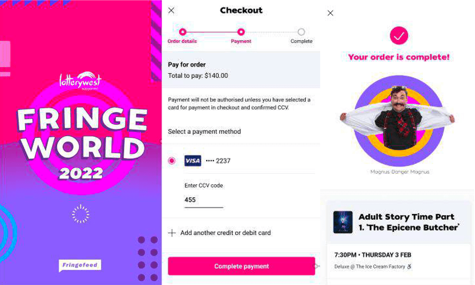Viewport: 475px width, 285px height.
Task: Click the hollow Complete step circle
Action: [x=301, y=32]
